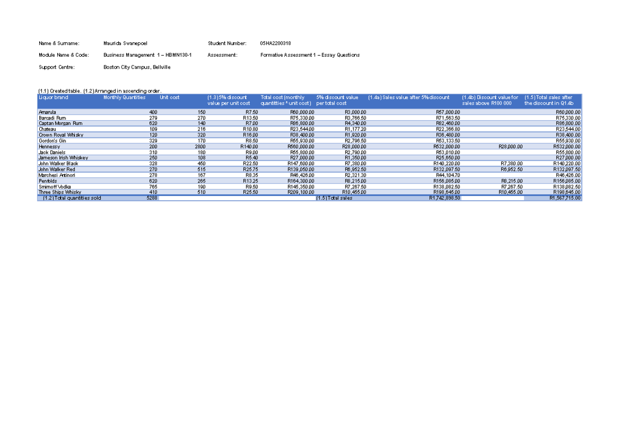Click the Liquor brand column header

[x=53, y=98]
